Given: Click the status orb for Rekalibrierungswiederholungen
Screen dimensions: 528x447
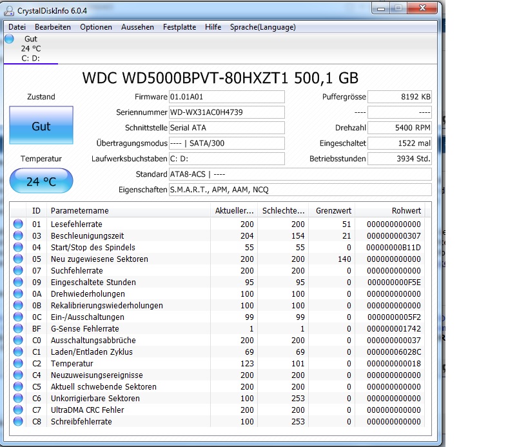Looking at the screenshot, I should coord(18,305).
